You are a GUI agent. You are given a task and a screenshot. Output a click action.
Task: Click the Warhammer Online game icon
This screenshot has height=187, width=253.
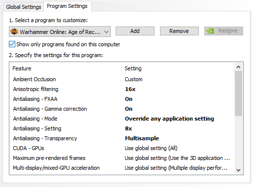coord(14,31)
